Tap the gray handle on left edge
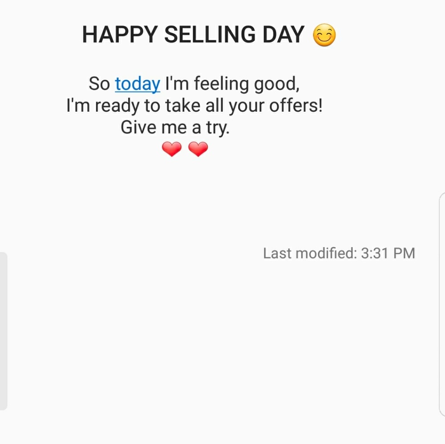Viewport: 445px width, 444px height. point(4,331)
